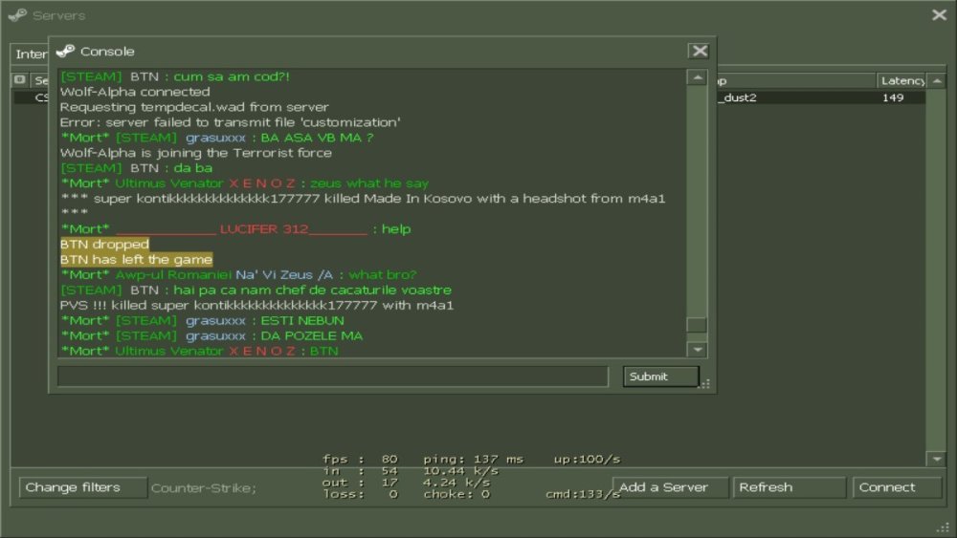Select the server row with latency 149
The width and height of the screenshot is (957, 538).
pyautogui.click(x=821, y=97)
